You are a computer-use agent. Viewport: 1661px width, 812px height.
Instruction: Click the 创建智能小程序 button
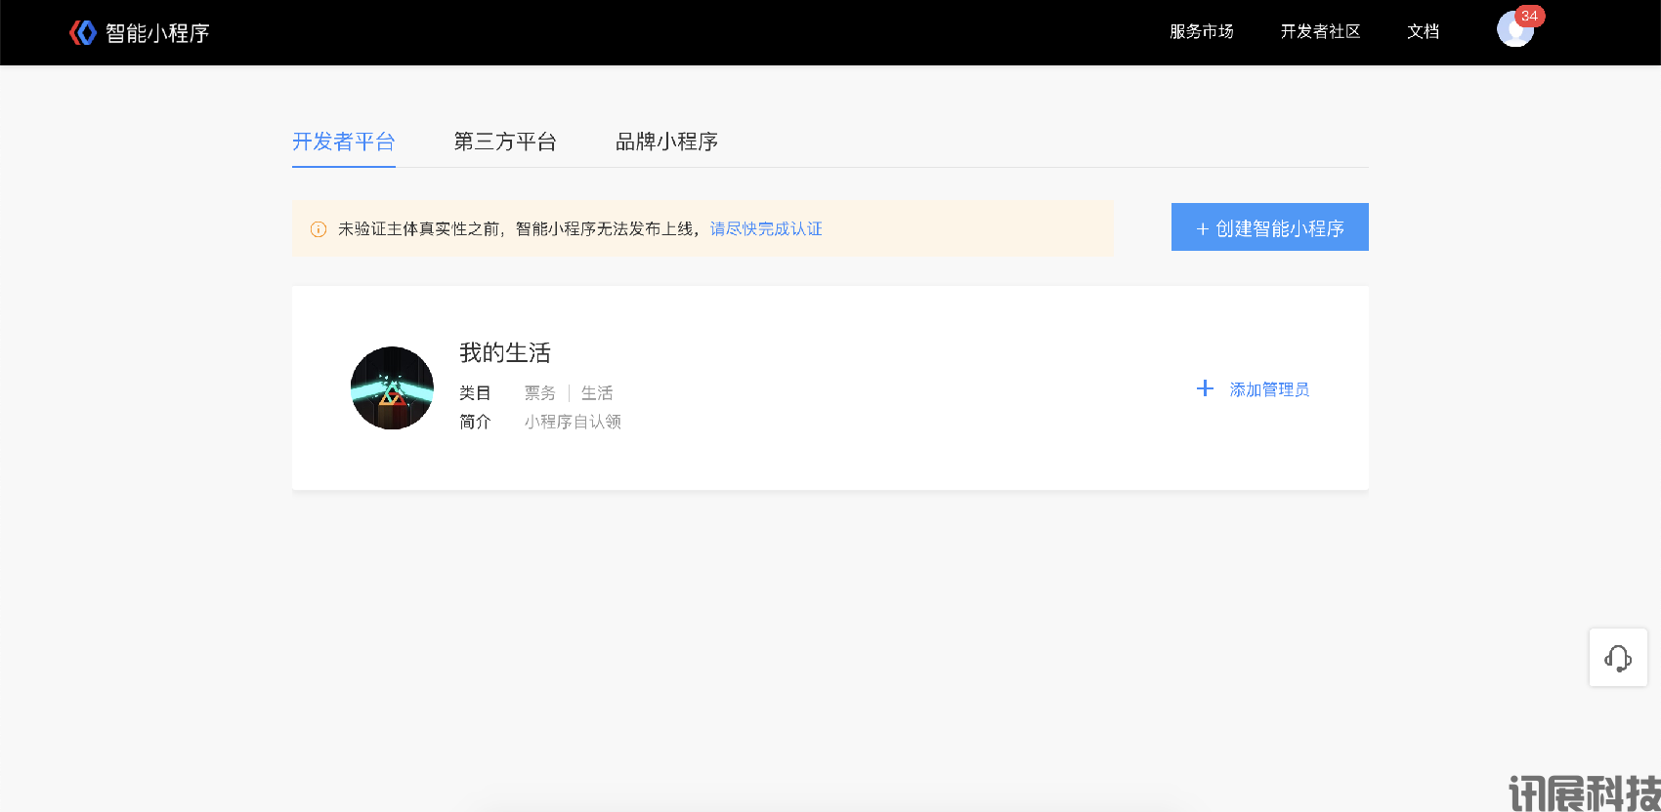point(1269,227)
